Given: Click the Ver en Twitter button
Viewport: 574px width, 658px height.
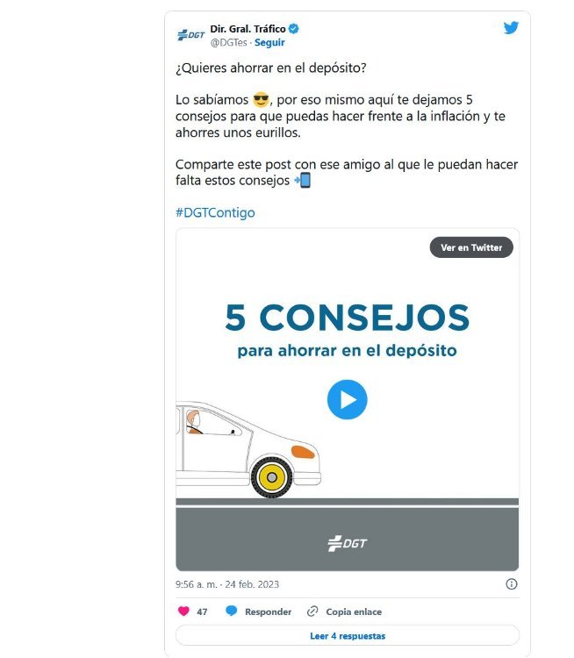Looking at the screenshot, I should coord(471,247).
